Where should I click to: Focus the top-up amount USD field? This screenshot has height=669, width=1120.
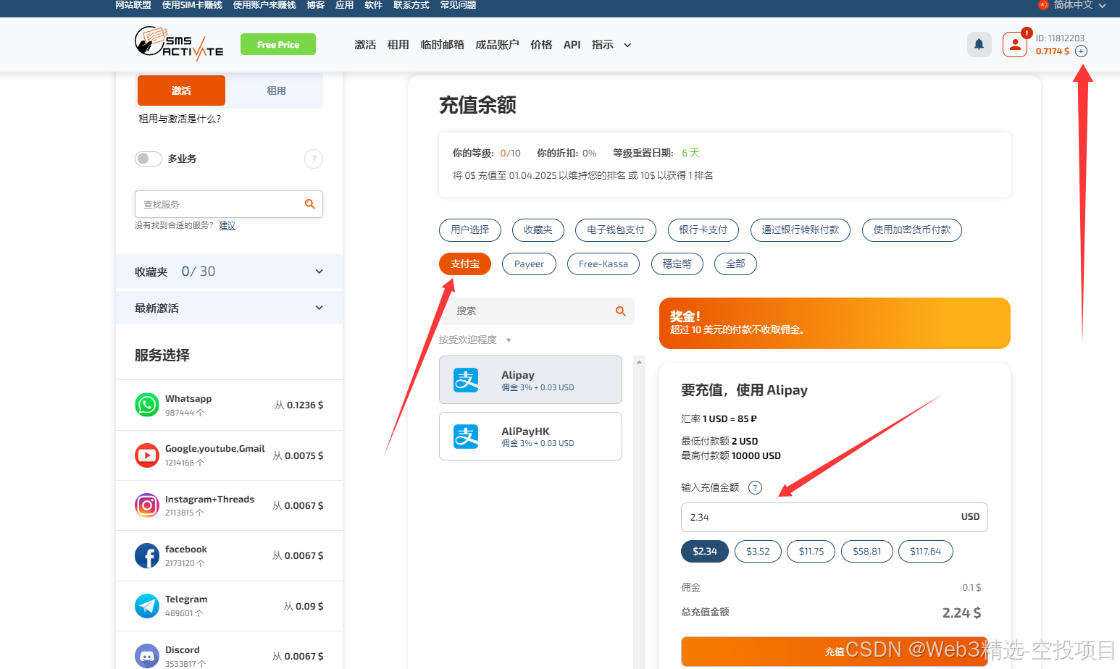[x=835, y=517]
